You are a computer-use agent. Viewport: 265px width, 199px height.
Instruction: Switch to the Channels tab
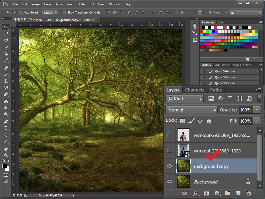194,90
